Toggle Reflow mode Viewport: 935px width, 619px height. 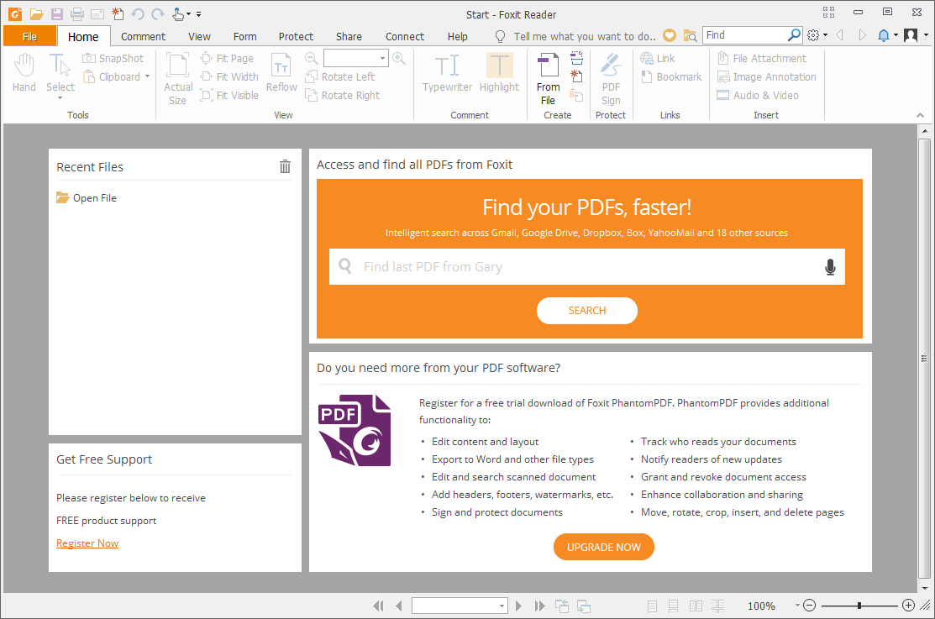281,74
